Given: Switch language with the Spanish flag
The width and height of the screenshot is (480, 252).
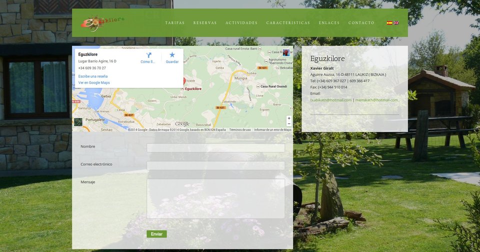Looking at the screenshot, I should coord(389,23).
